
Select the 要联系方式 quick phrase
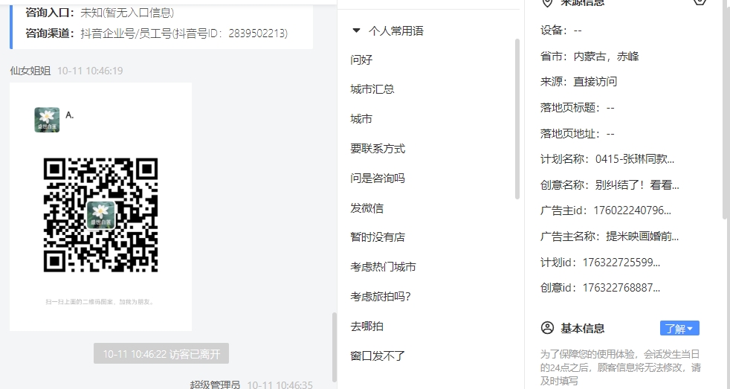click(x=378, y=149)
